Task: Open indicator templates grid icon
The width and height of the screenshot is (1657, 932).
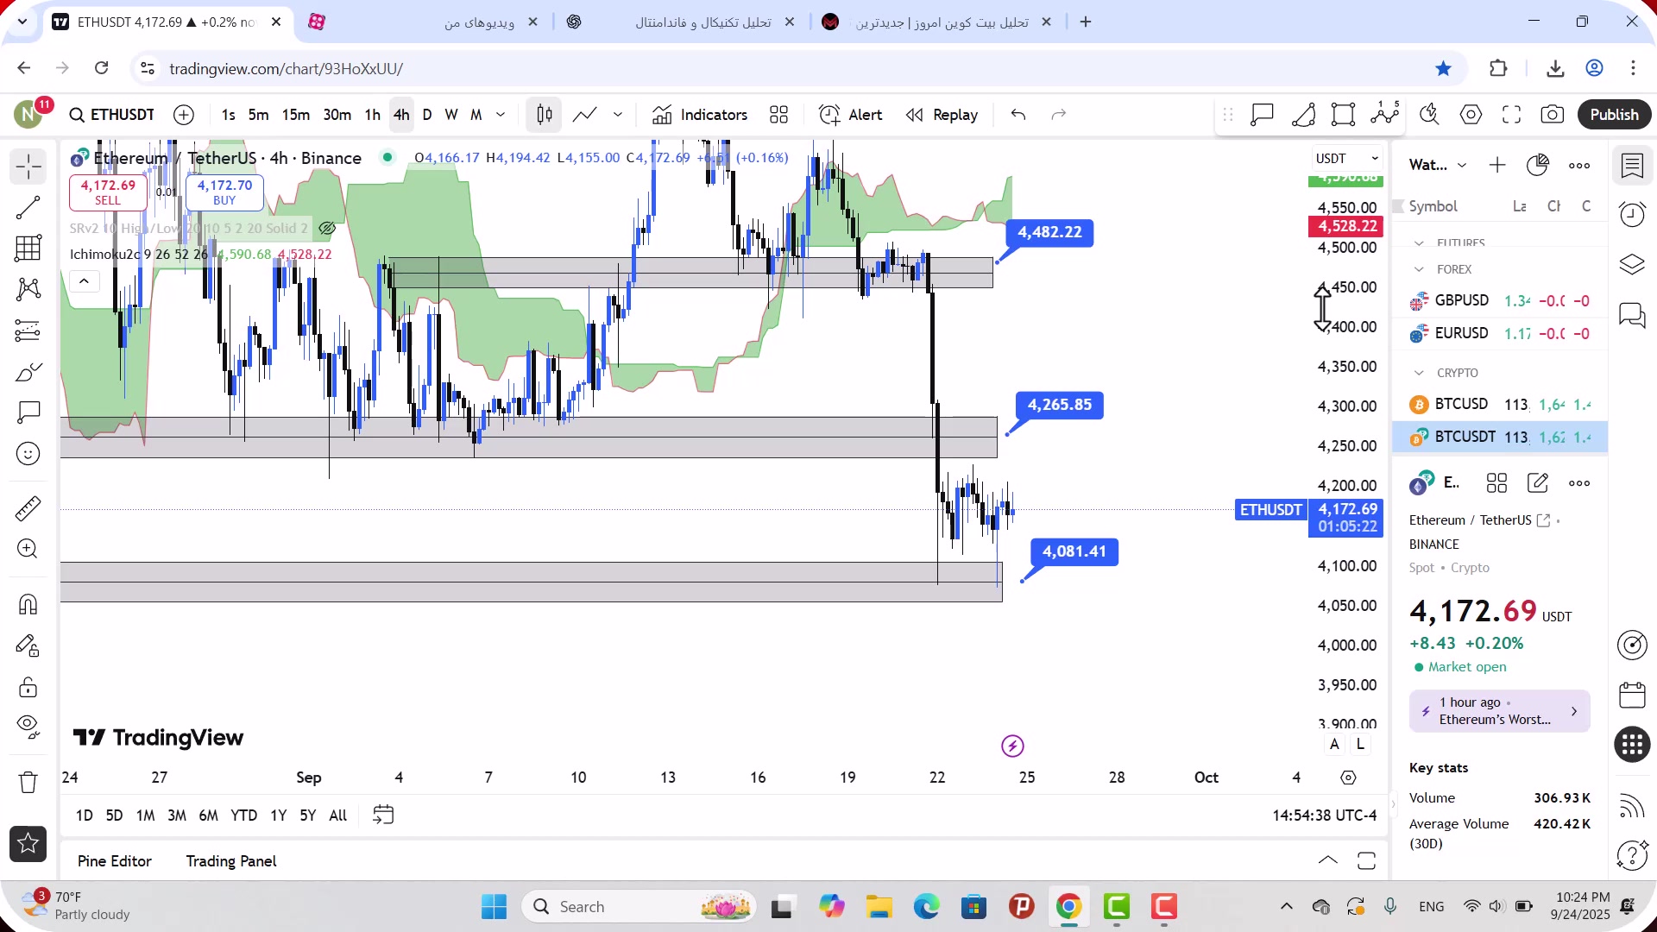Action: [779, 115]
